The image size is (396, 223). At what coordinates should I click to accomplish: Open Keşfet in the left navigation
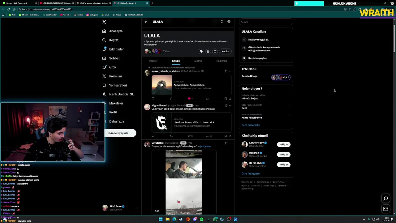click(110, 40)
